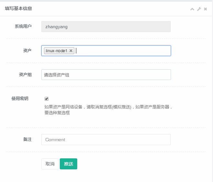Open the wrench settings icon in header
This screenshot has width=213, height=182.
pos(199,9)
